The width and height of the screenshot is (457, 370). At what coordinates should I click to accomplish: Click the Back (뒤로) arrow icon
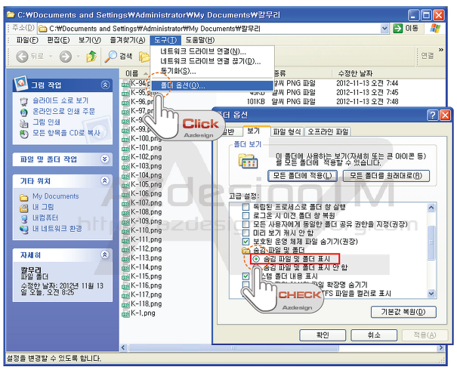22,56
